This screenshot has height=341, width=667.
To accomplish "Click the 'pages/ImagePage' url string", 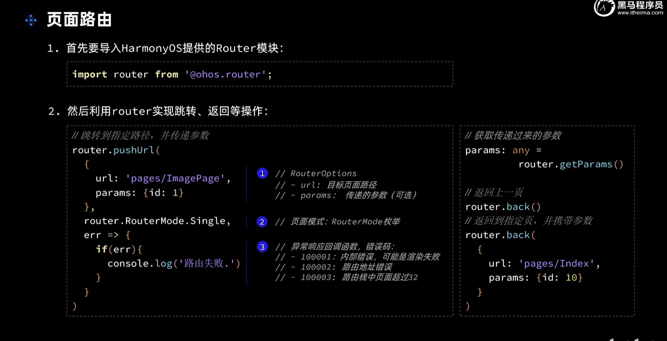I will click(175, 178).
